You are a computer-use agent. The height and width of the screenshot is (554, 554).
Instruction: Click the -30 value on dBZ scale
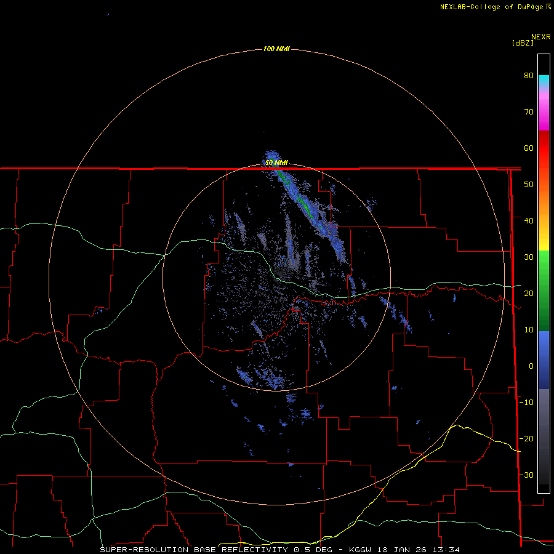coord(526,475)
